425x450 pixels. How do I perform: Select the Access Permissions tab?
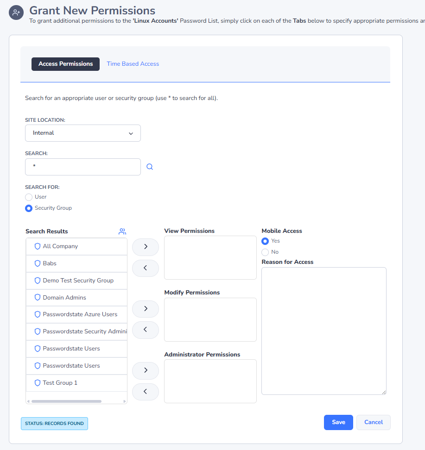tap(65, 64)
